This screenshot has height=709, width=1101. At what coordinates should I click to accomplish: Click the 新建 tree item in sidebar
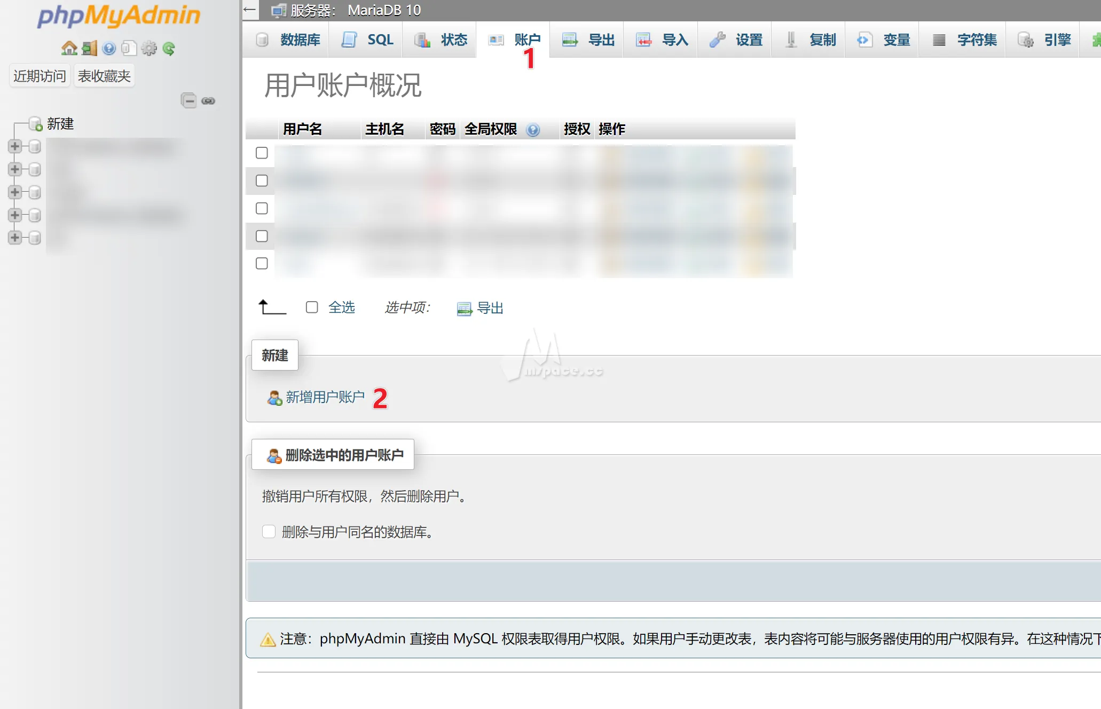point(60,124)
